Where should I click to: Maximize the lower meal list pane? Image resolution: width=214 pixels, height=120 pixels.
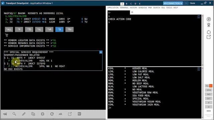tap(199, 69)
